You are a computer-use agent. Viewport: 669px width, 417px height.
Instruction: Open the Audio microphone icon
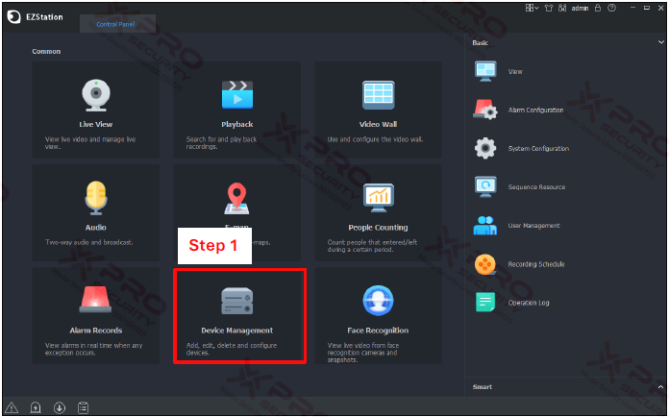tap(96, 198)
